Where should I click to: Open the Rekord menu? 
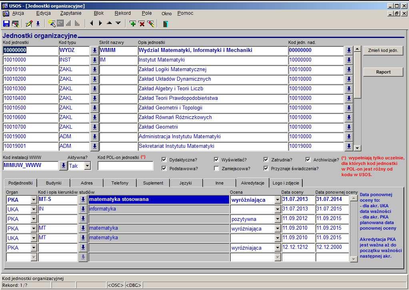point(123,13)
